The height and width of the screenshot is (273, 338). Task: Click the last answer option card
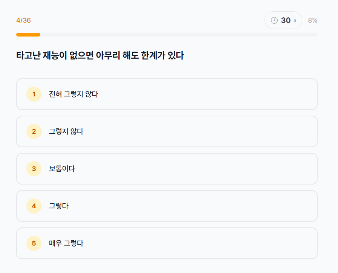(167, 243)
